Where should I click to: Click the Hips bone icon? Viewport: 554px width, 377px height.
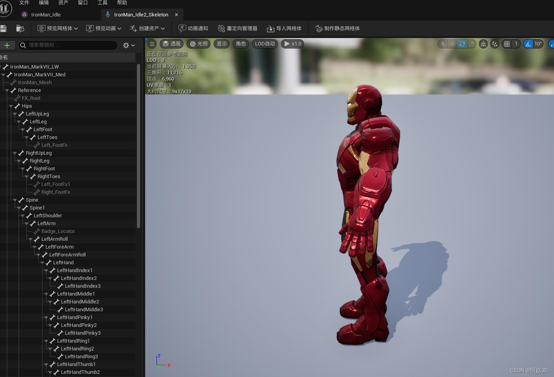[x=17, y=106]
